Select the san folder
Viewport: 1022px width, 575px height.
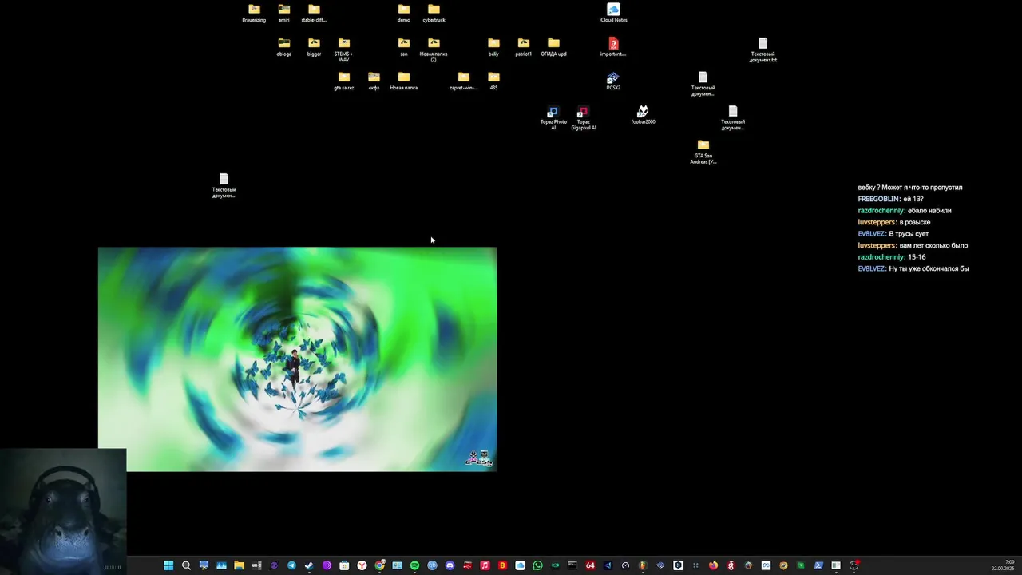coord(404,47)
